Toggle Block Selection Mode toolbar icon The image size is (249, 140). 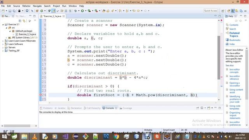(66, 11)
